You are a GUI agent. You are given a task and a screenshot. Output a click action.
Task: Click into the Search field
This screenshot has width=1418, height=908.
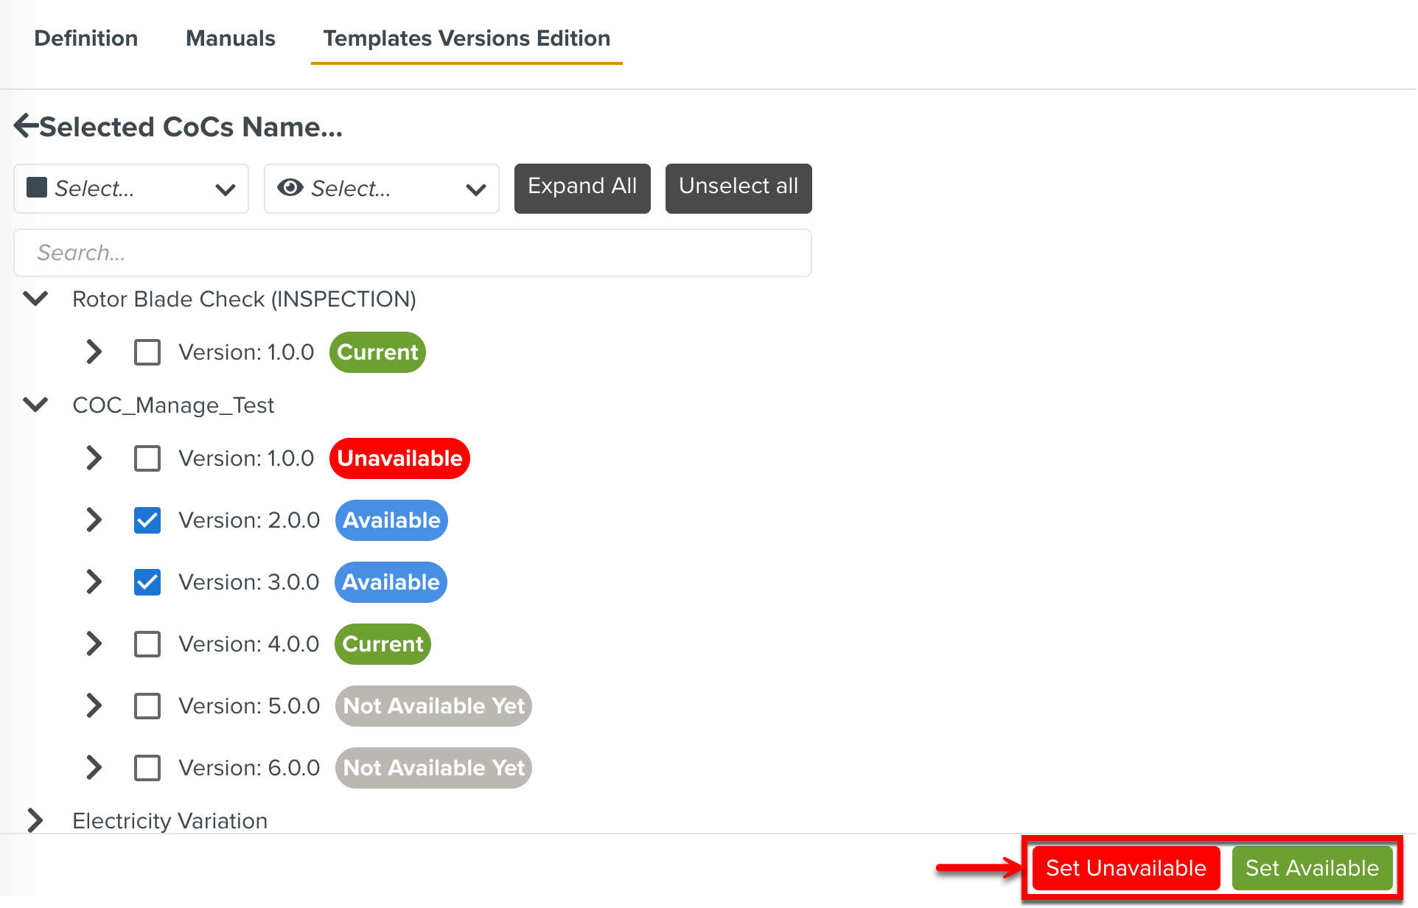click(413, 253)
